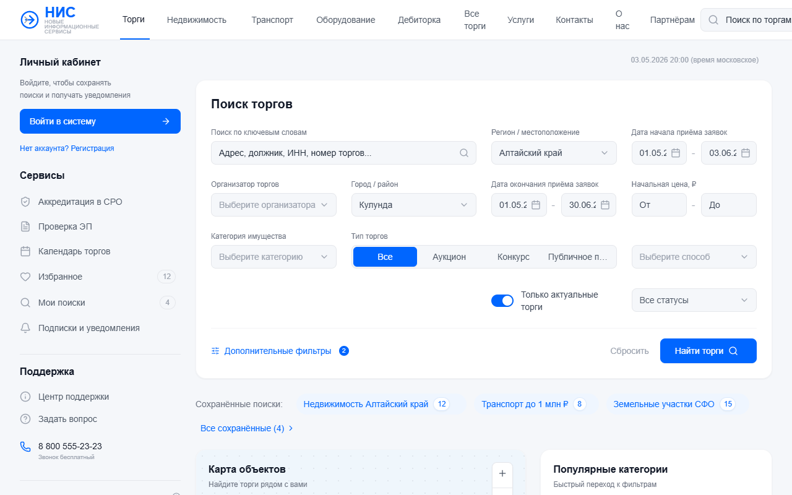Open Дебиторка menu item
The image size is (792, 495).
click(420, 20)
